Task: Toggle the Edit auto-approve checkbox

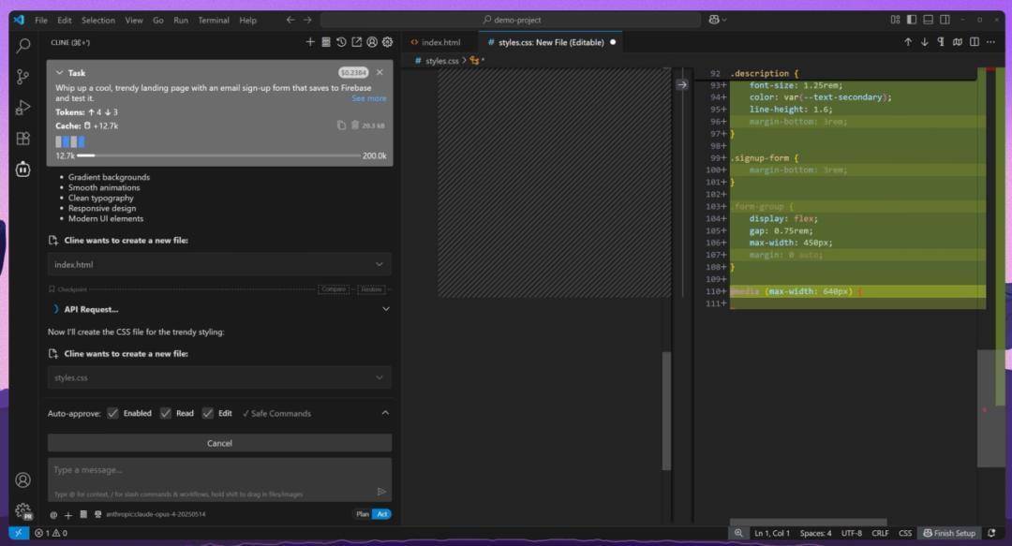Action: pyautogui.click(x=208, y=413)
